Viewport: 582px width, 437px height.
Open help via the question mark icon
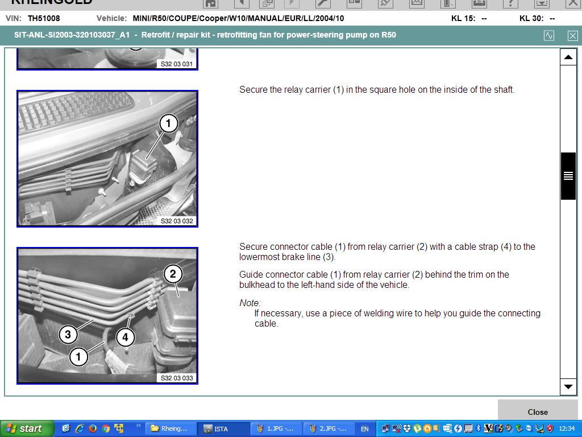pyautogui.click(x=510, y=3)
